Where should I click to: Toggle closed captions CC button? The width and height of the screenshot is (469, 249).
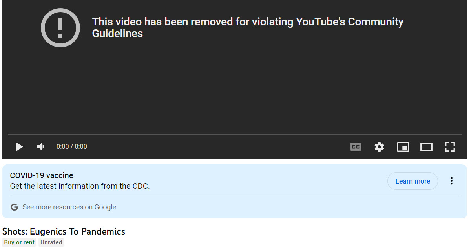tap(356, 147)
